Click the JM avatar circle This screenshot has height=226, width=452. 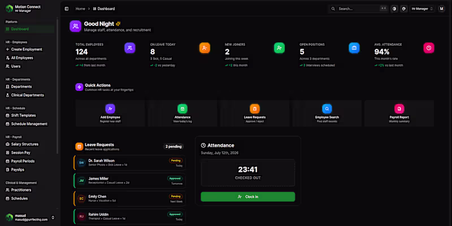point(81,181)
